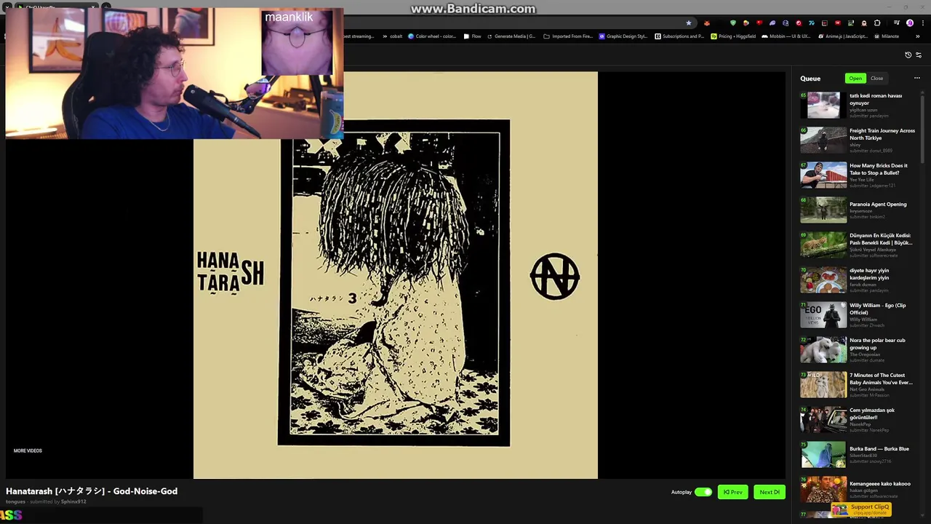Click the title 'Nora the polar bear cub growing up'

(877, 344)
